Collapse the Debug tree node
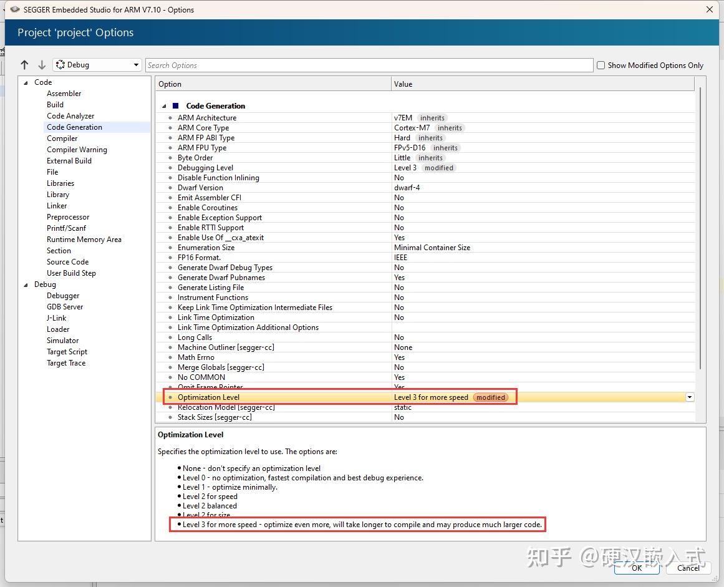 pyautogui.click(x=26, y=285)
